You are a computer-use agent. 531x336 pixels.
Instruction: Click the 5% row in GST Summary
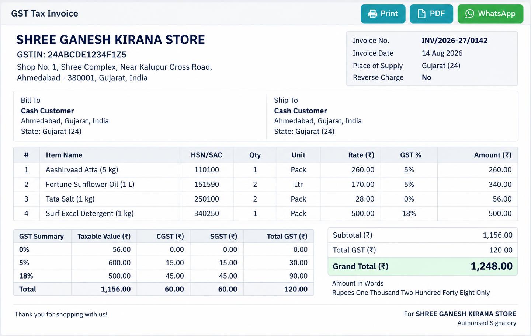pos(163,263)
